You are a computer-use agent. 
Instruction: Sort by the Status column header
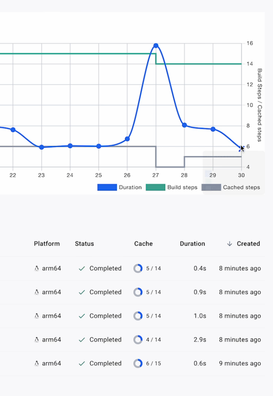(84, 244)
